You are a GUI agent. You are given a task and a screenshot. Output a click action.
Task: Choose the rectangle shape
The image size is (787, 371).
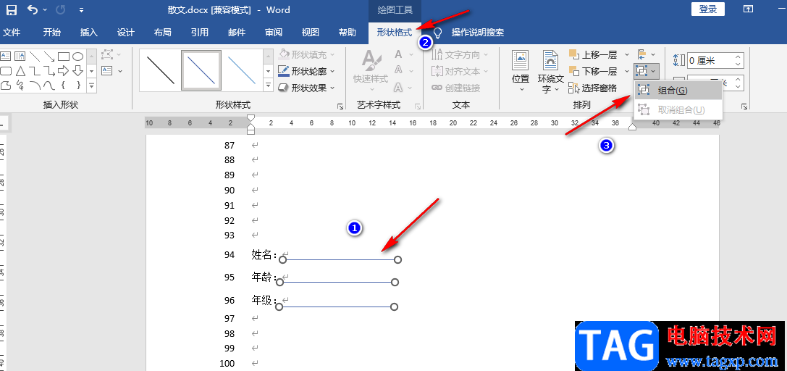(x=63, y=56)
